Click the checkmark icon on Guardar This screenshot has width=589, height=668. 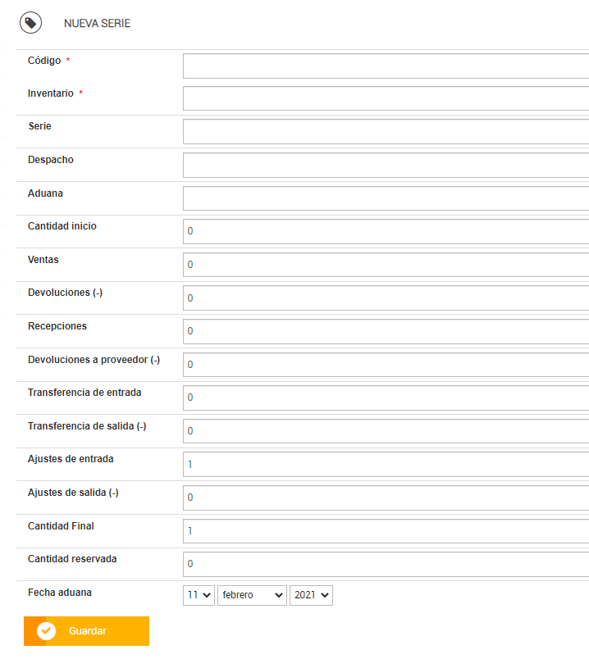pos(47,631)
